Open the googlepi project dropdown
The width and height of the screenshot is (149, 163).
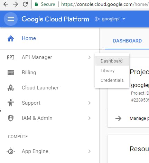point(110,19)
